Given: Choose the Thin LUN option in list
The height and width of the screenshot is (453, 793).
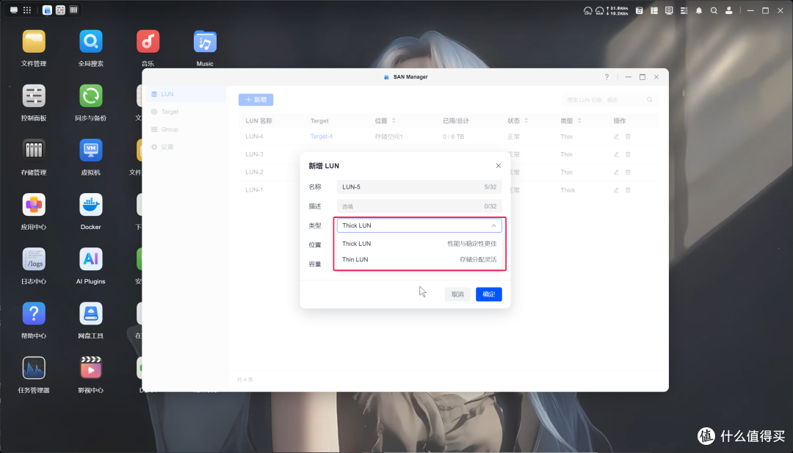Looking at the screenshot, I should [419, 259].
